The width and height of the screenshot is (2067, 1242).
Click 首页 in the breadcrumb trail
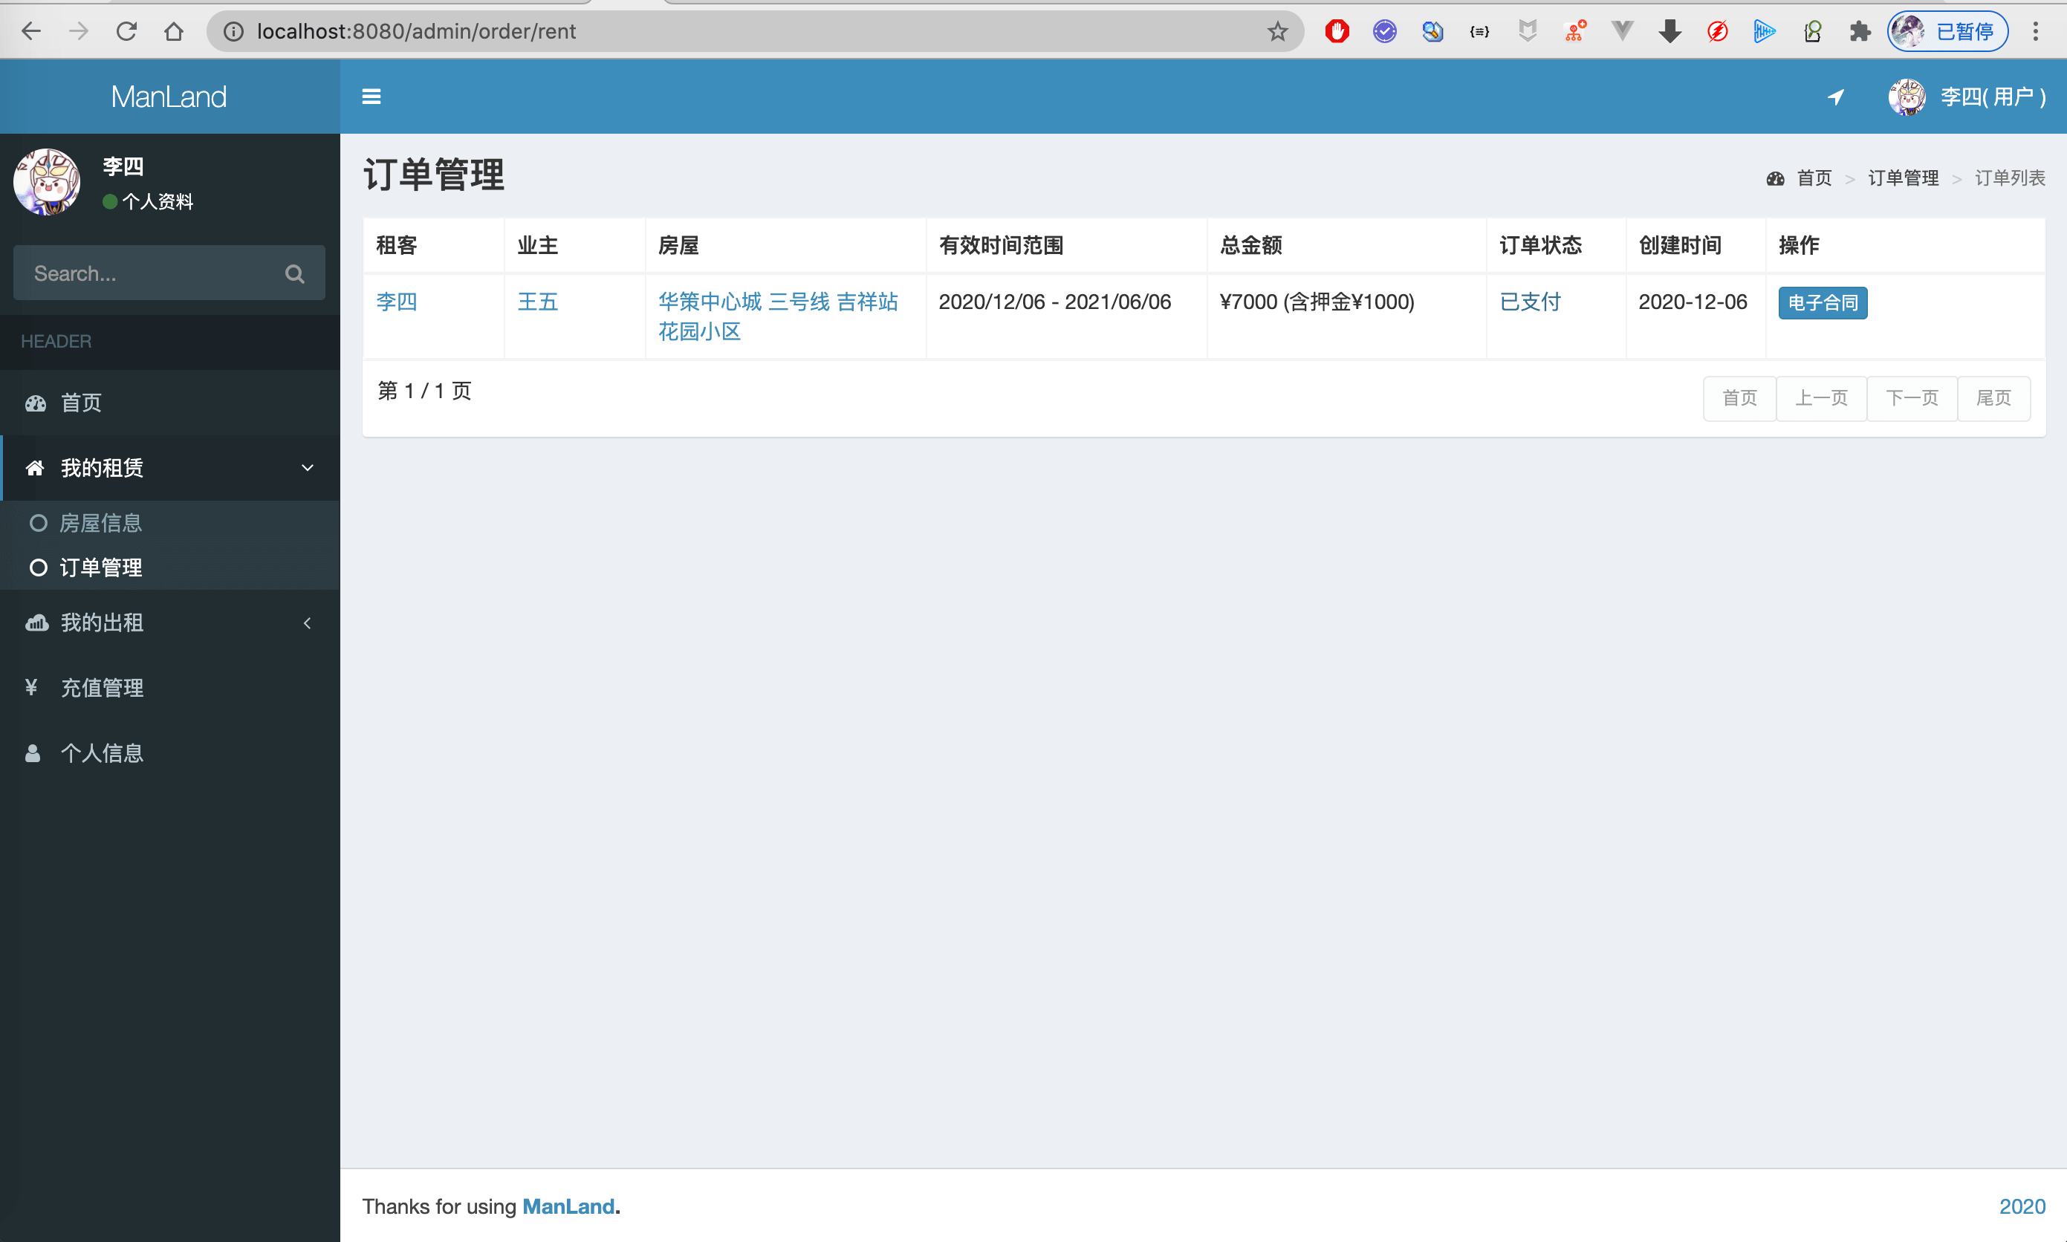(1814, 178)
